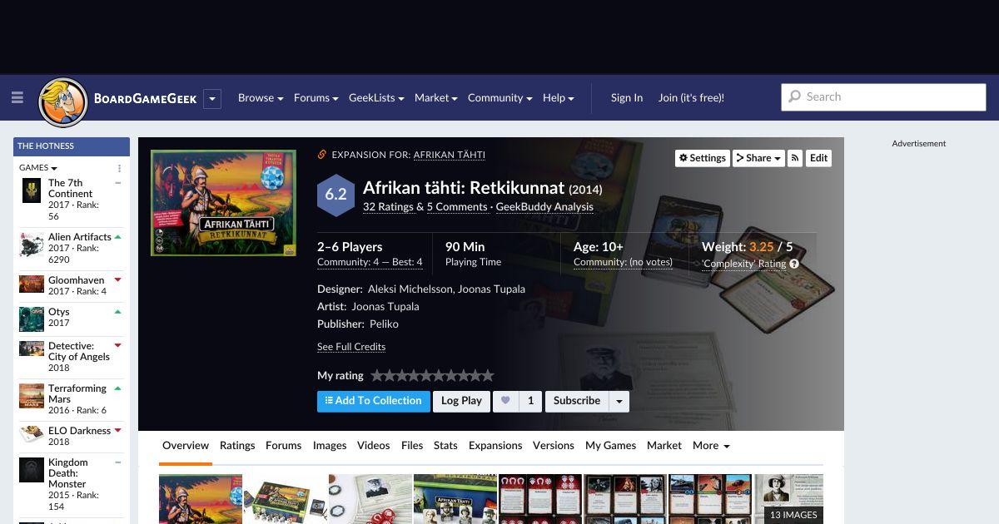The width and height of the screenshot is (999, 524).
Task: Open the Market menu in navbar
Action: pyautogui.click(x=436, y=97)
